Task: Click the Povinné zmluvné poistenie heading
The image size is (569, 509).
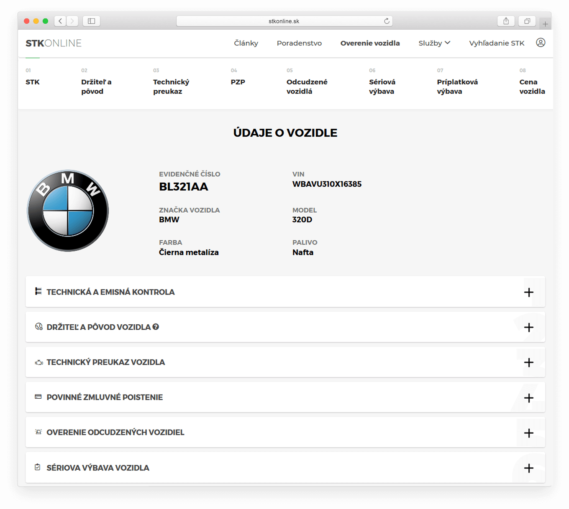Action: point(105,397)
